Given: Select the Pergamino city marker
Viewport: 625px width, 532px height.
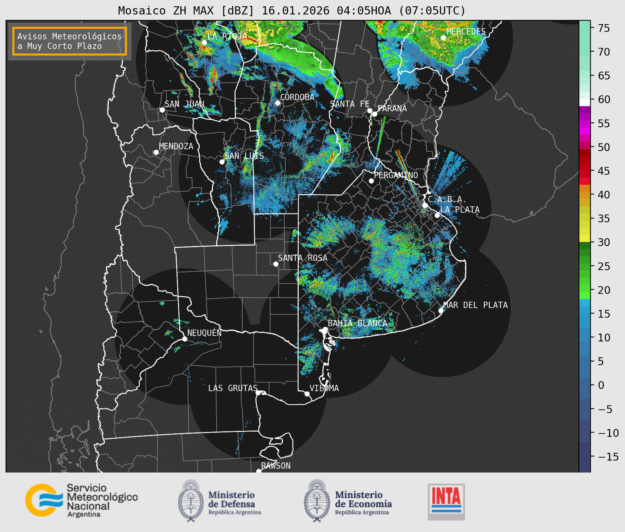Looking at the screenshot, I should tap(371, 181).
